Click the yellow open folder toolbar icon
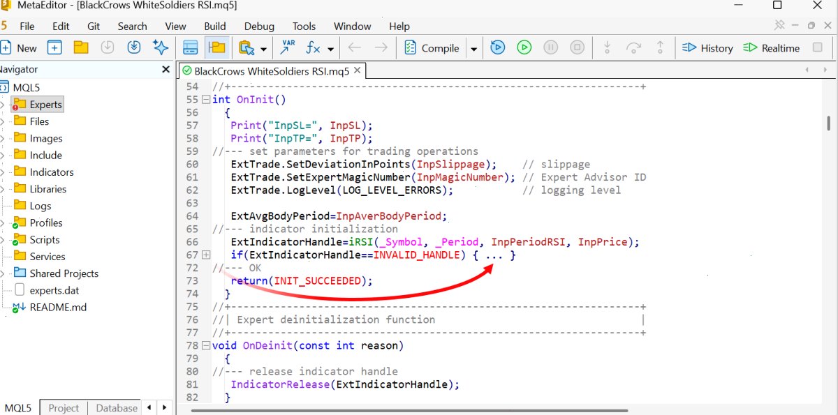 point(81,48)
